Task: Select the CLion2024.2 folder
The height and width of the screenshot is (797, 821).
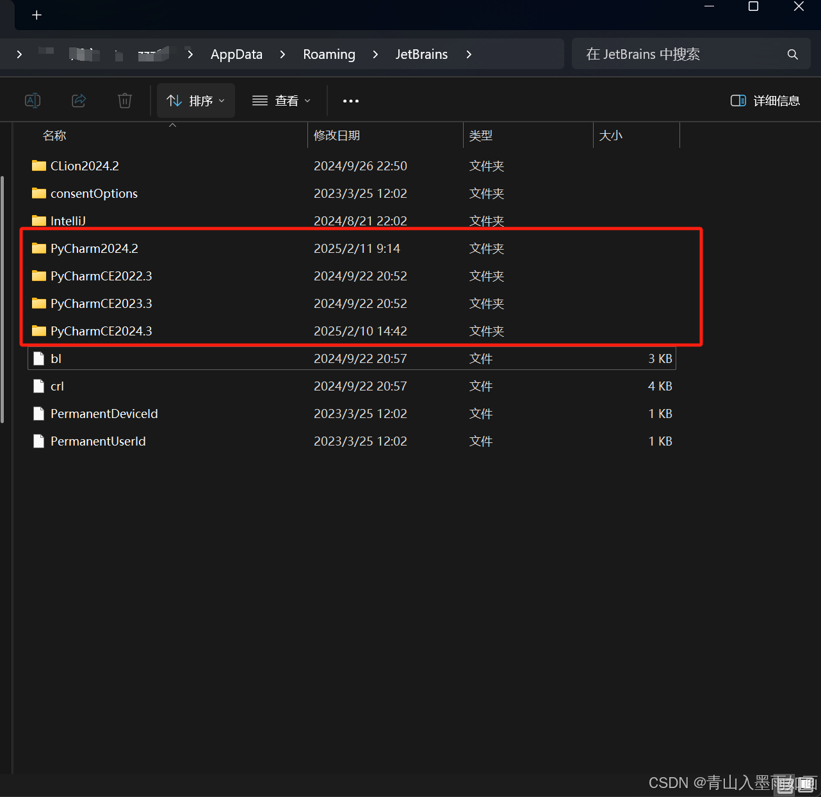Action: pyautogui.click(x=352, y=166)
